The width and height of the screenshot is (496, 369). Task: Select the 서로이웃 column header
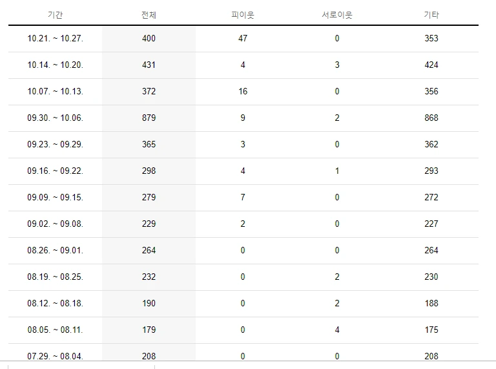[337, 15]
